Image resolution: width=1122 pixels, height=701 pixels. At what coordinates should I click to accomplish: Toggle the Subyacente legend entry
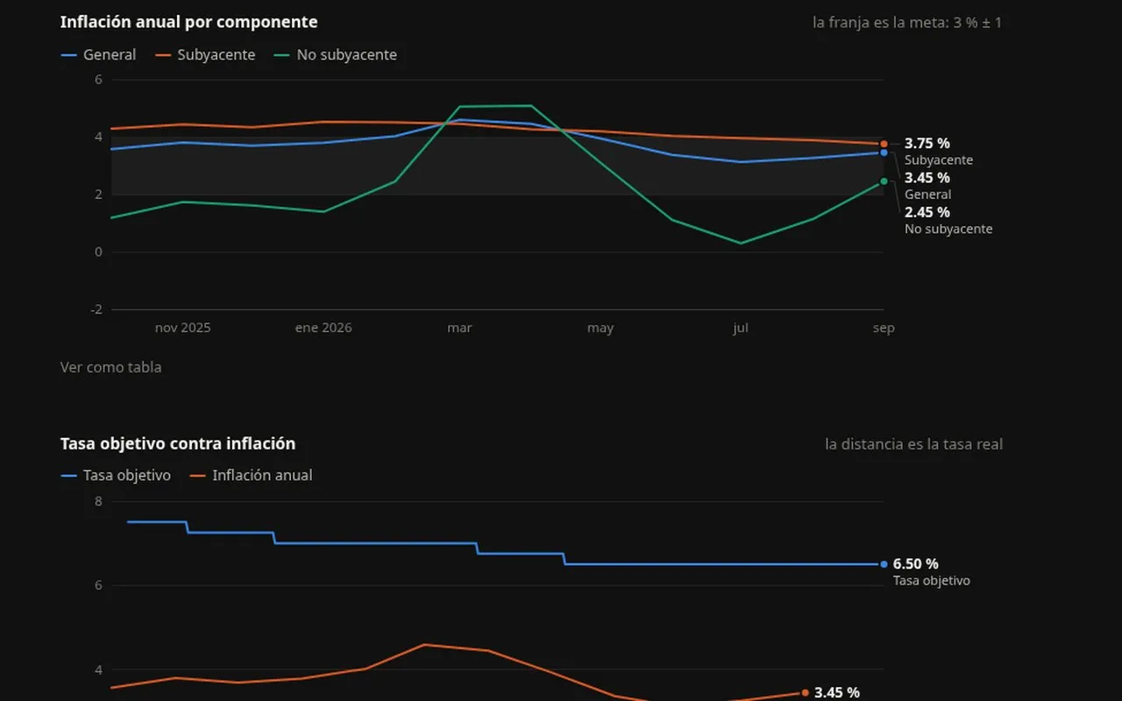pyautogui.click(x=205, y=55)
